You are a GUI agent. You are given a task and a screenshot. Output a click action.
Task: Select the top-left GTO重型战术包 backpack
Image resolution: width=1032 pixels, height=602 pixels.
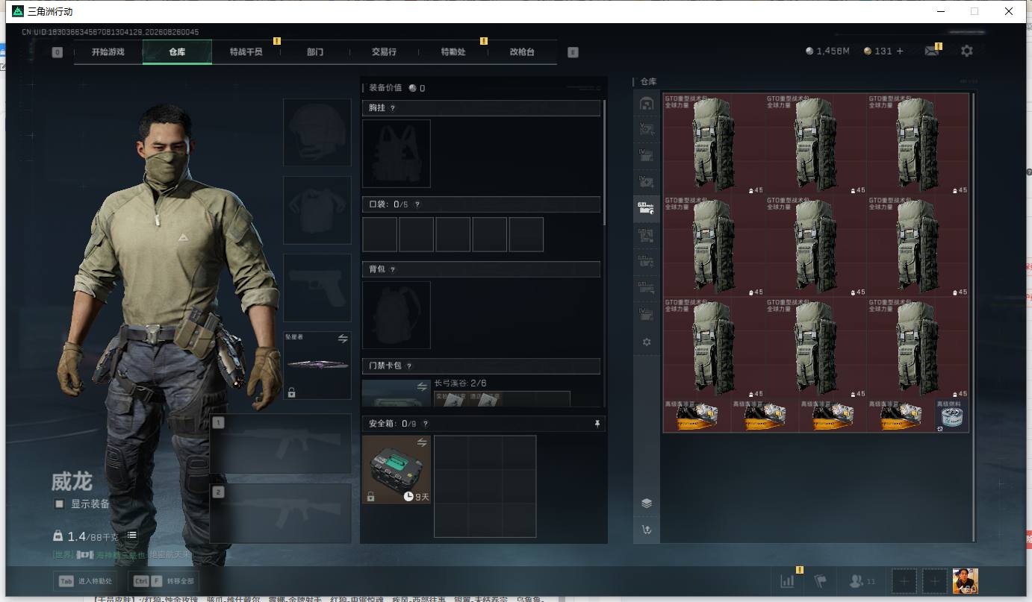coord(714,145)
